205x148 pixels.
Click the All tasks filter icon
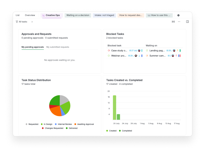(17, 22)
